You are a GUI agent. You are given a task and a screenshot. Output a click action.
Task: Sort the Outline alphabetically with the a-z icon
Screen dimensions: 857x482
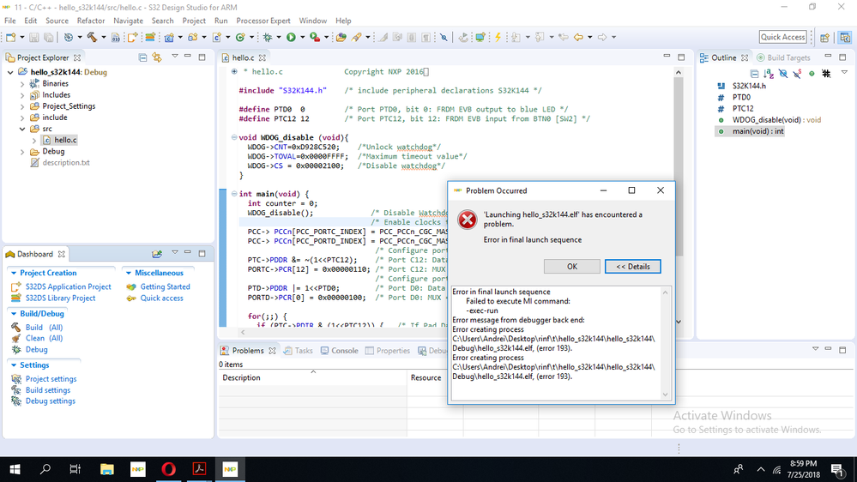pos(769,74)
